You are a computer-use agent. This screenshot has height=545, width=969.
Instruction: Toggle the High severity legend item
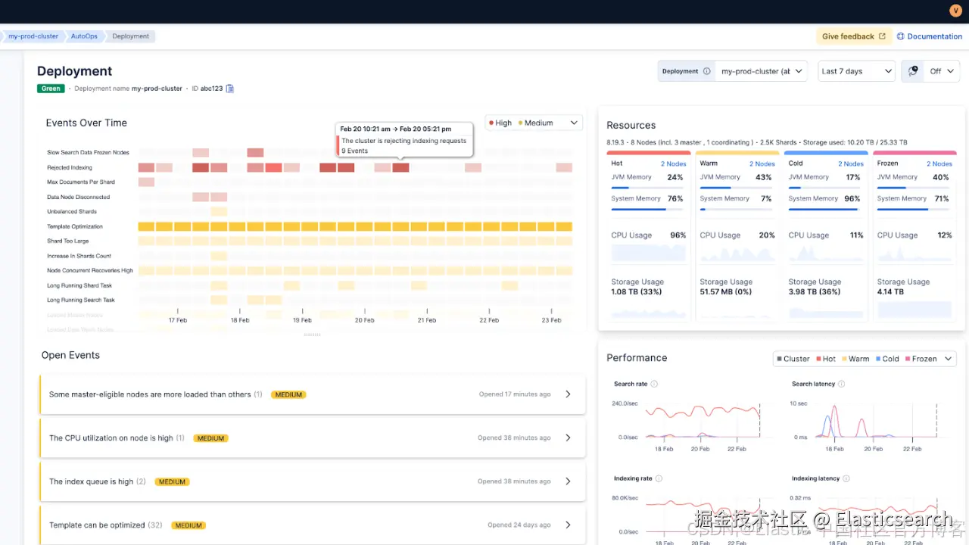(500, 123)
